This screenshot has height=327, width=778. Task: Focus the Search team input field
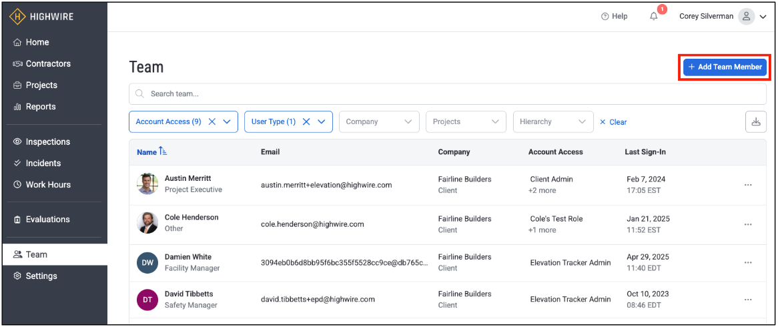(x=448, y=94)
